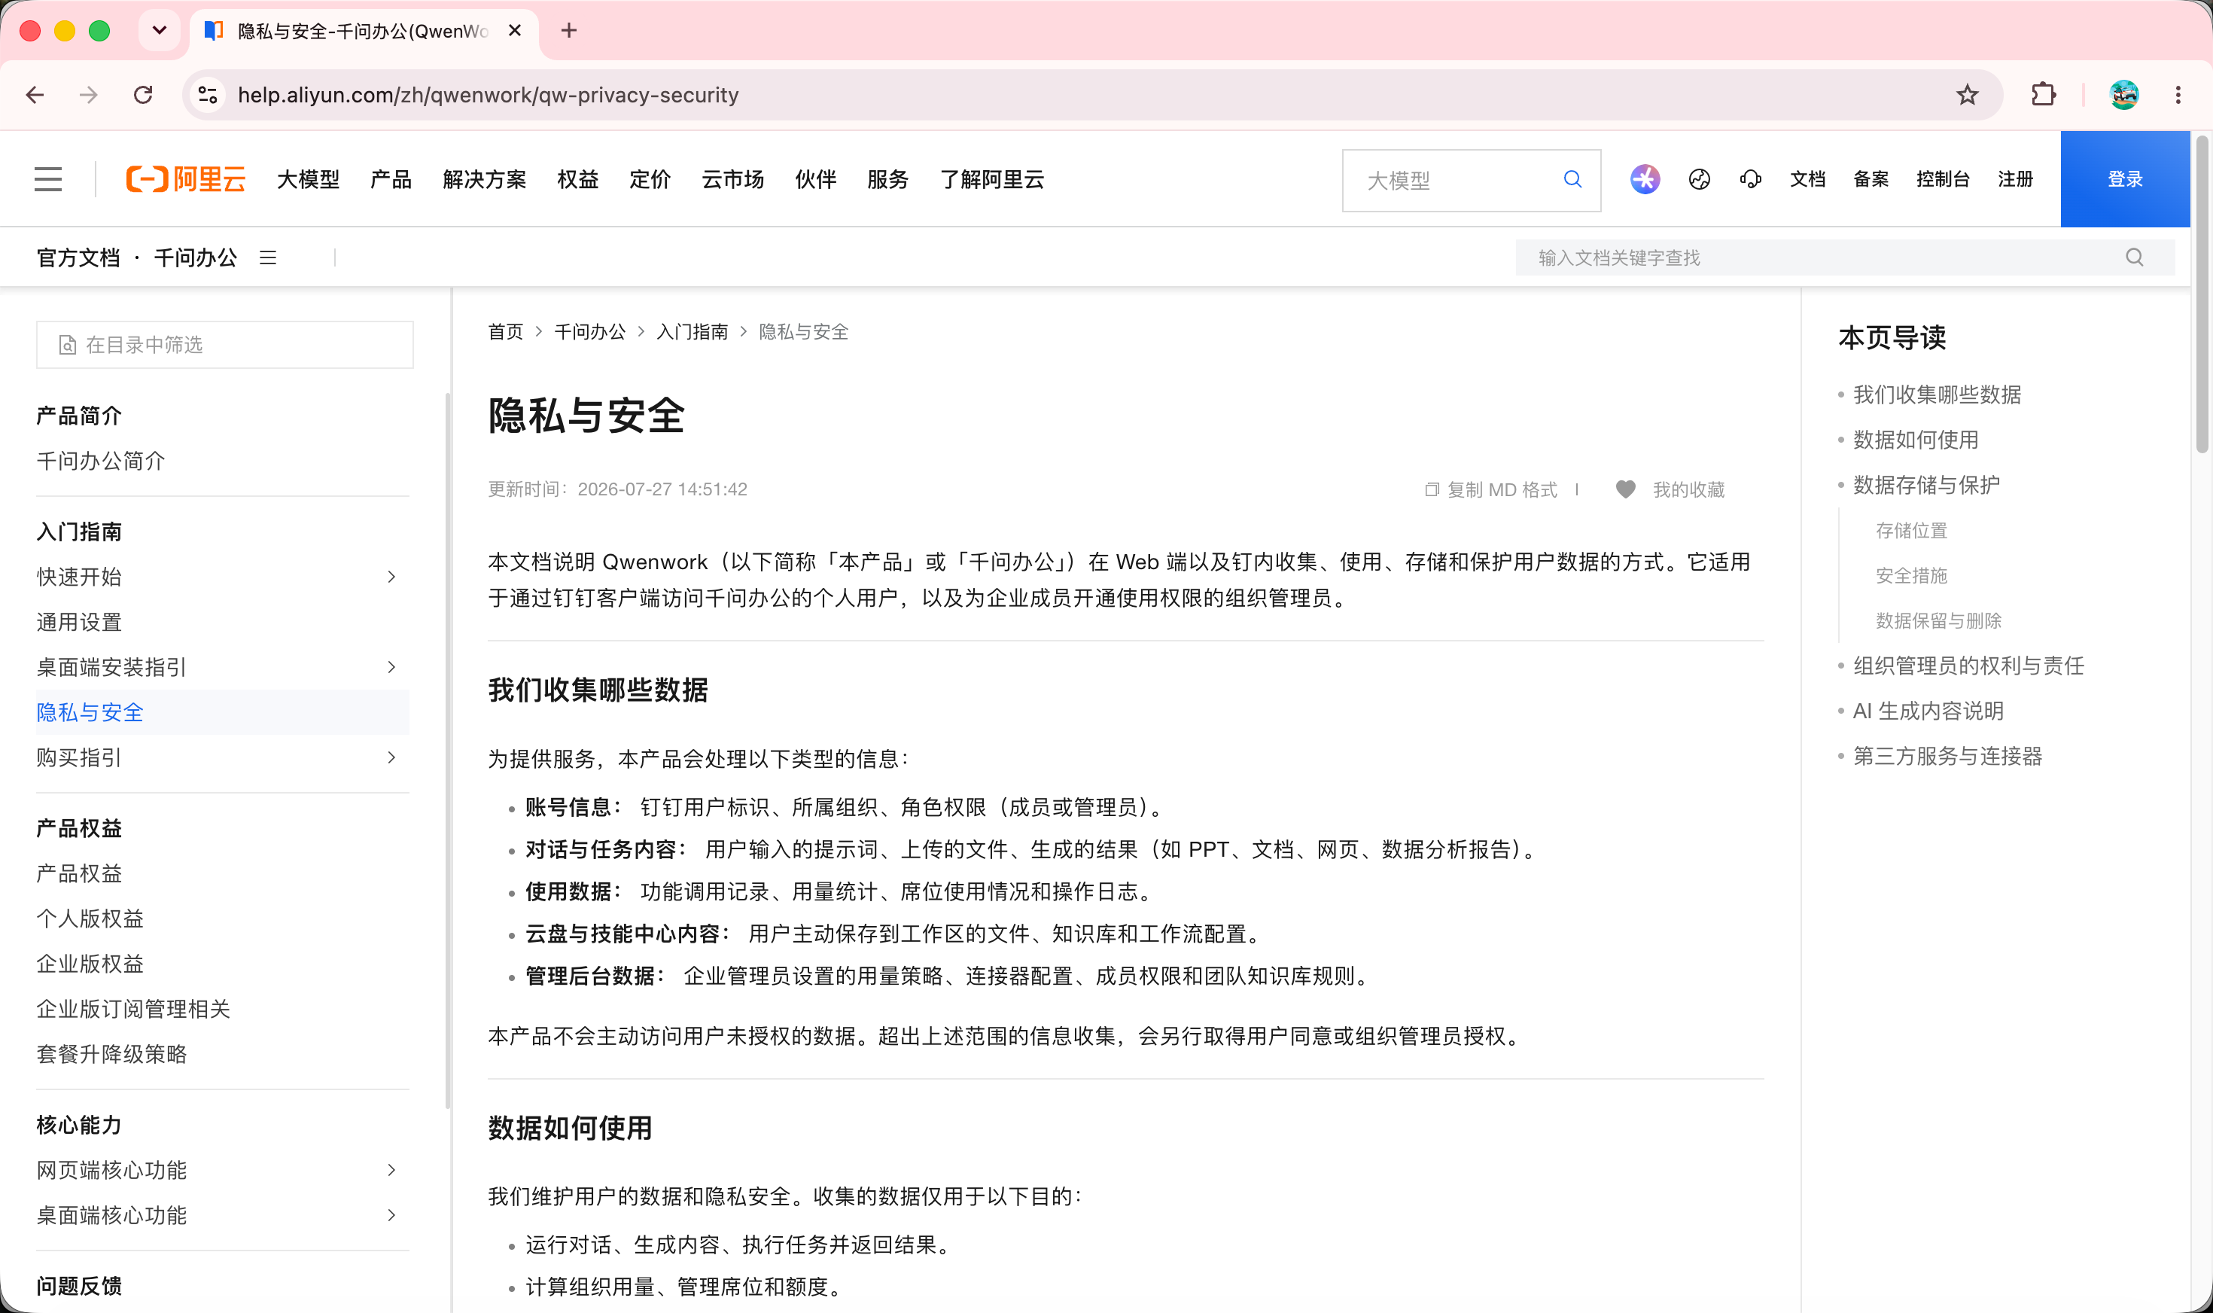Viewport: 2213px width, 1313px height.
Task: Expand the 桌面端安装指引 sidebar chevron
Action: pyautogui.click(x=392, y=667)
